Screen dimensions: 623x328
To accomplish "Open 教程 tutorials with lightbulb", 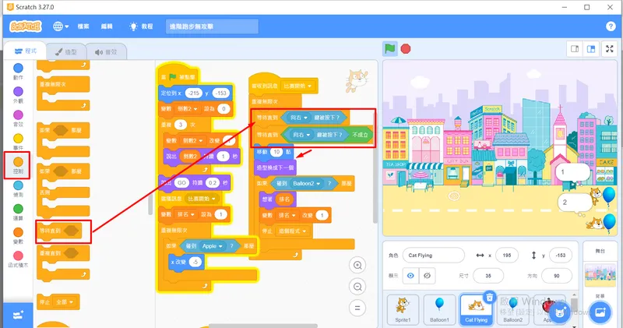I will 141,26.
